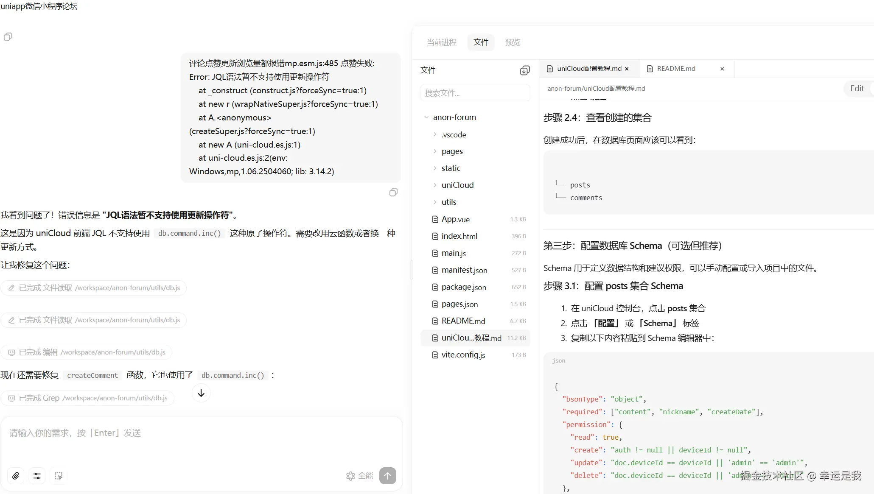Screen dimensions: 874x494
Task: Close the README.md tab
Action: pyautogui.click(x=722, y=69)
